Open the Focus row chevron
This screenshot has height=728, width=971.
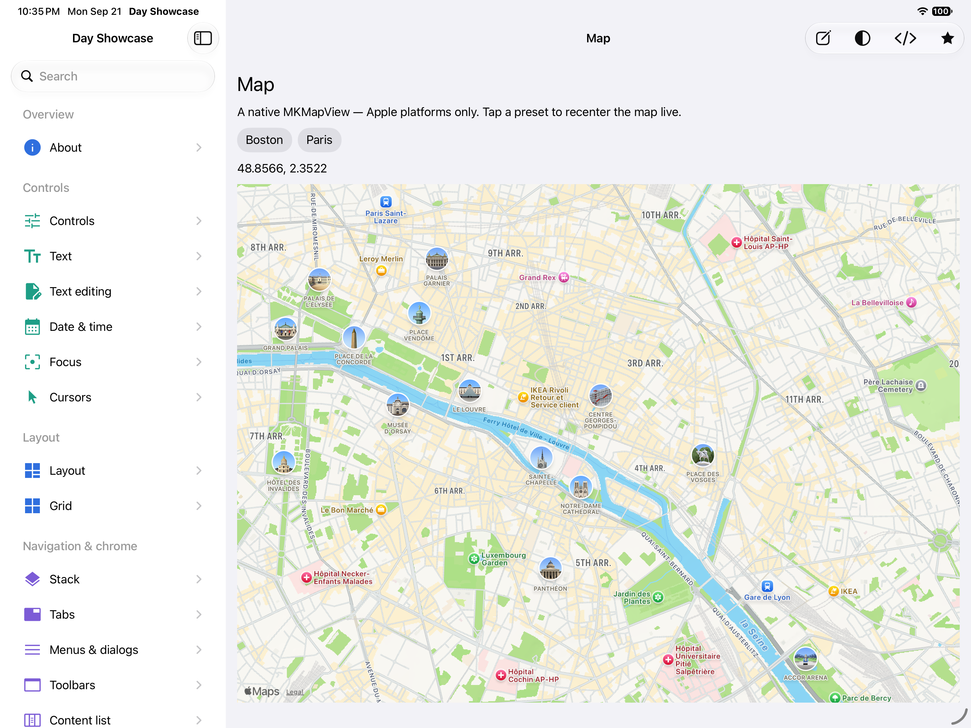[x=199, y=362]
